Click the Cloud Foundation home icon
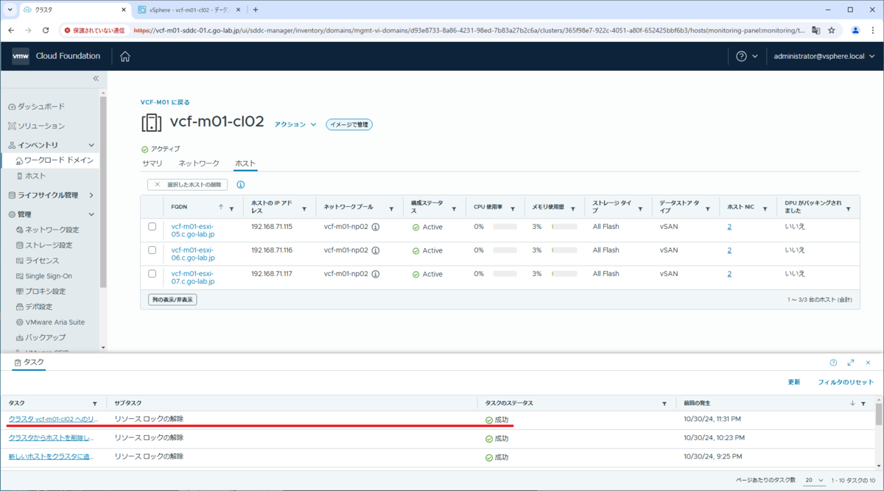This screenshot has width=884, height=491. pyautogui.click(x=125, y=57)
